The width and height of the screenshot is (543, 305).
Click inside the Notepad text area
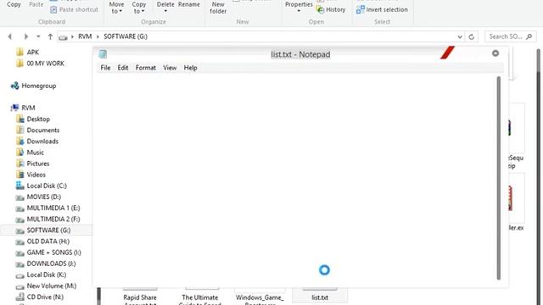296,178
